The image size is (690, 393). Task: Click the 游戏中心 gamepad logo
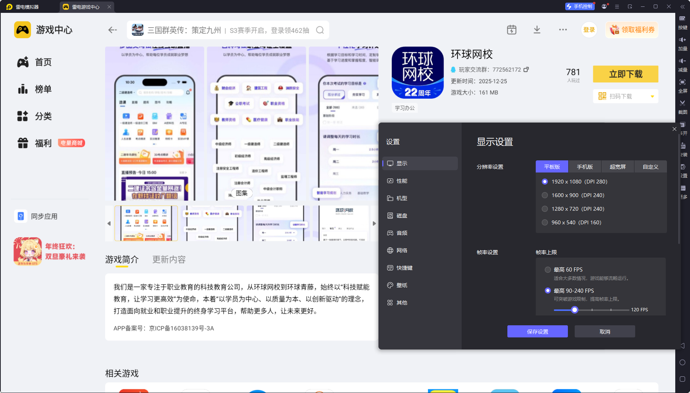point(22,30)
